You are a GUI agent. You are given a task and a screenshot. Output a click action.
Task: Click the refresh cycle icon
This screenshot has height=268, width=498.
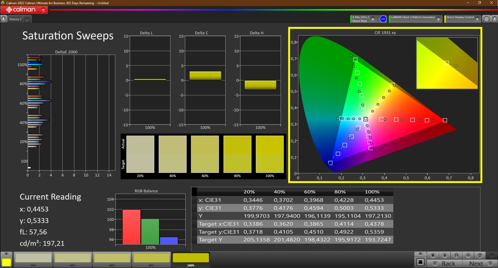480,256
